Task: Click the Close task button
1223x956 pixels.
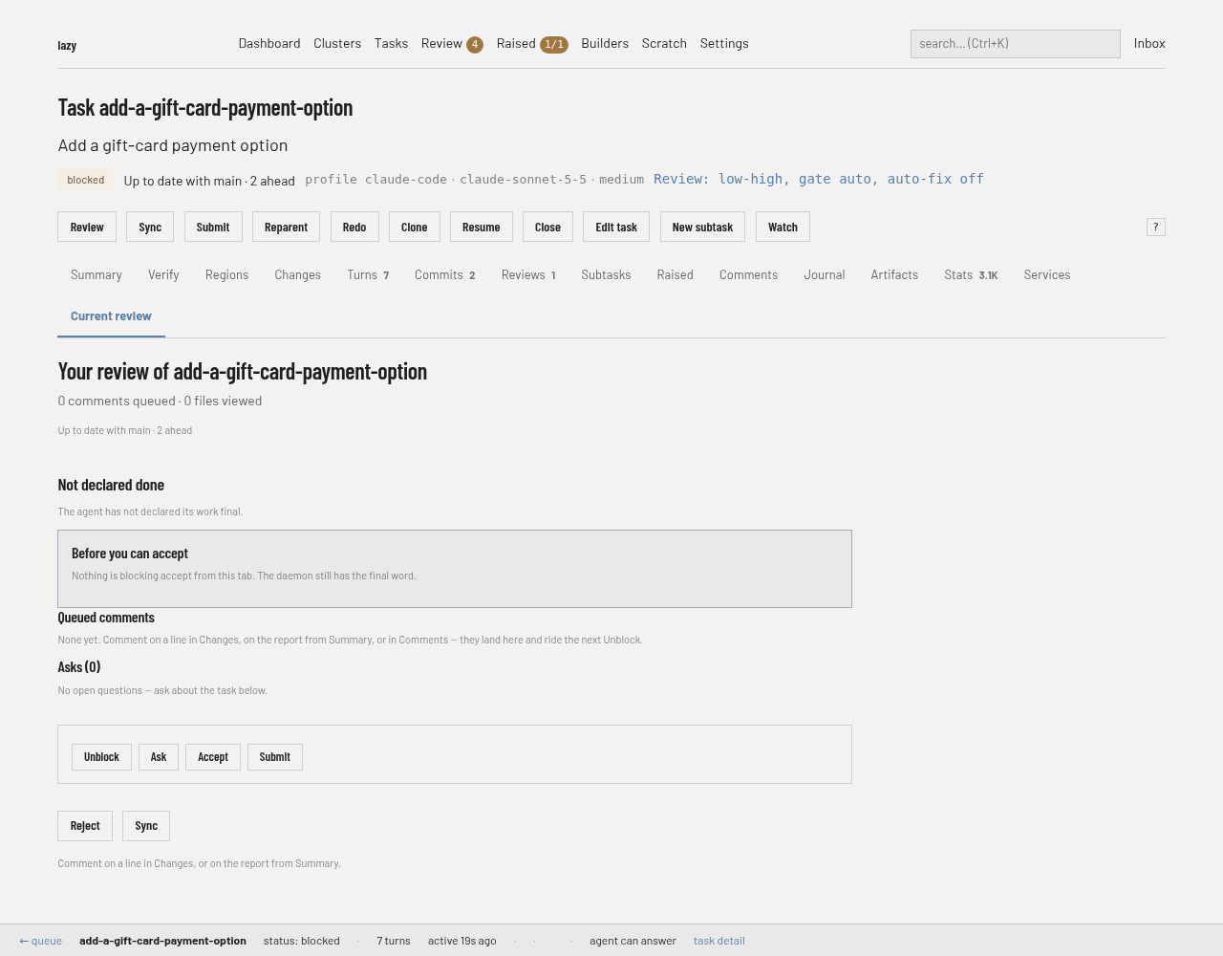Action: [547, 228]
